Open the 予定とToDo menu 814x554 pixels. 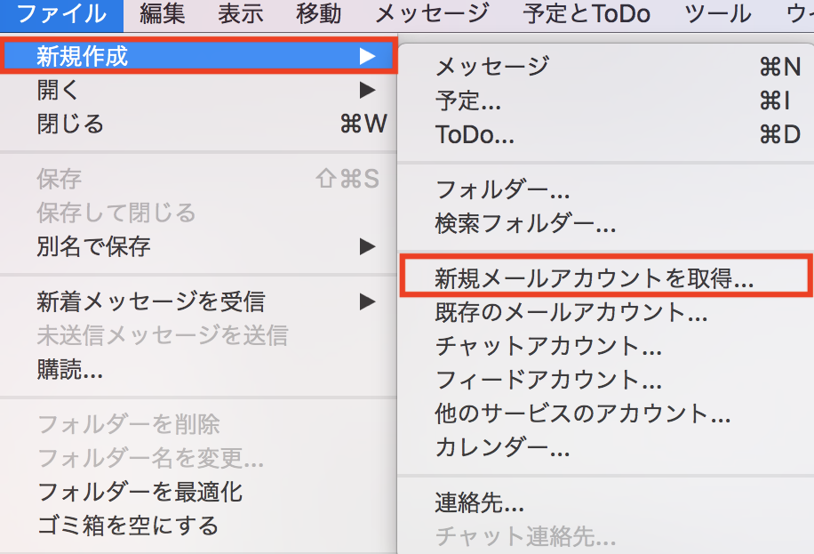coord(587,14)
